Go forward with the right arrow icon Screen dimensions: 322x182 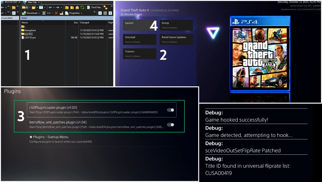click(x=58, y=8)
